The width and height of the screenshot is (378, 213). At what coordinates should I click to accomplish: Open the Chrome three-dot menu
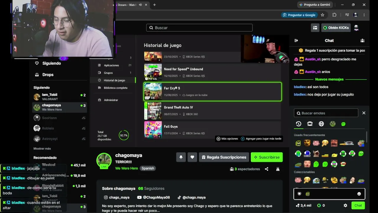pos(364,15)
